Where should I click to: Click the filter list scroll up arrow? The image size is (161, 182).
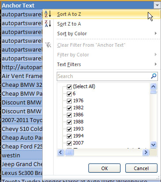click(x=154, y=86)
